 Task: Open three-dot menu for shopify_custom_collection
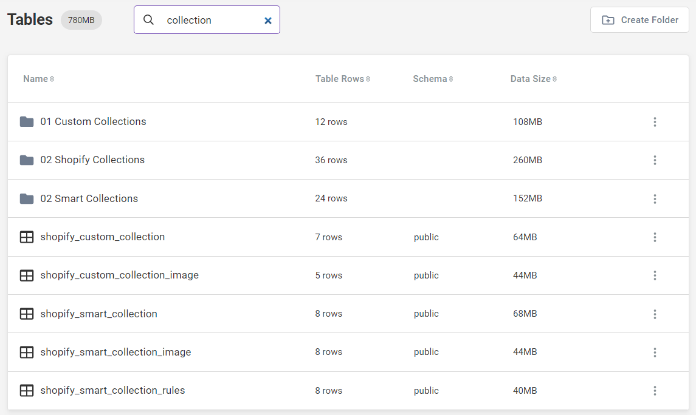[655, 237]
